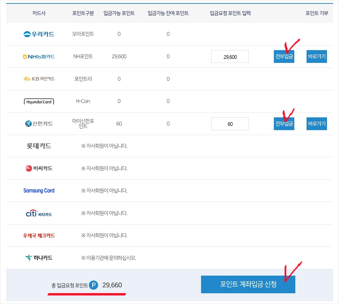
Task: Click the 비씨카드 logo
Action: tap(39, 168)
